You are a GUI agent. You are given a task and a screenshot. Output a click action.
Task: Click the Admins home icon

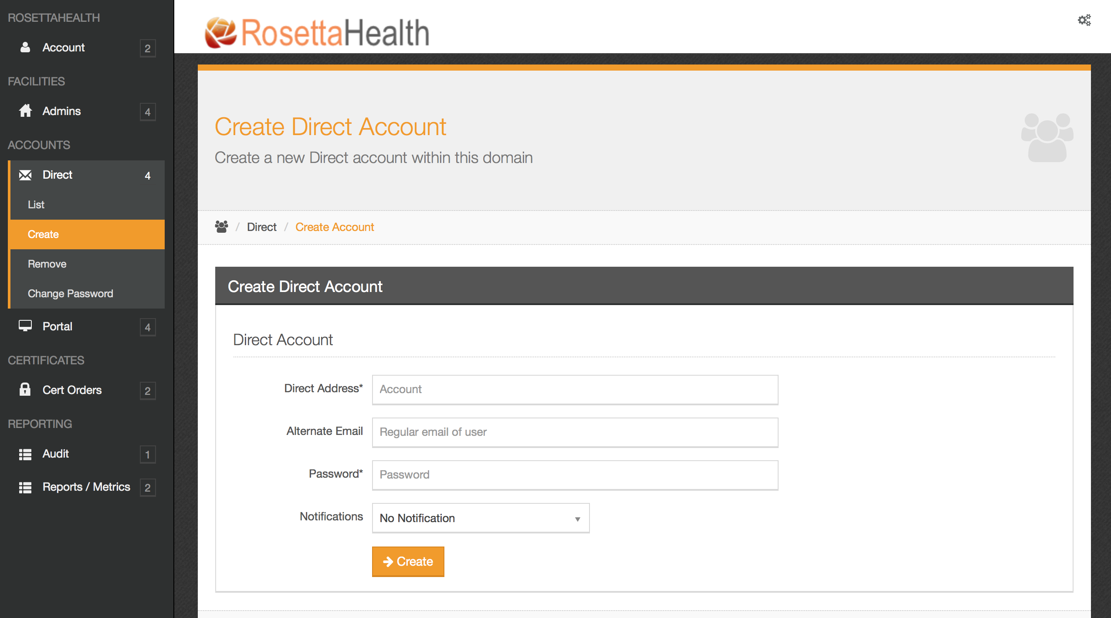pos(25,111)
